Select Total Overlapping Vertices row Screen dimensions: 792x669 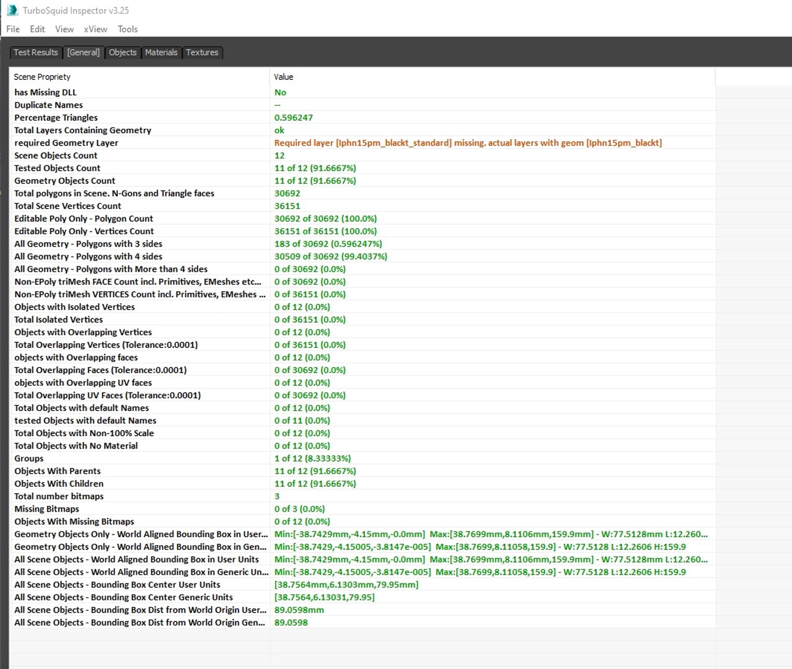coord(363,345)
